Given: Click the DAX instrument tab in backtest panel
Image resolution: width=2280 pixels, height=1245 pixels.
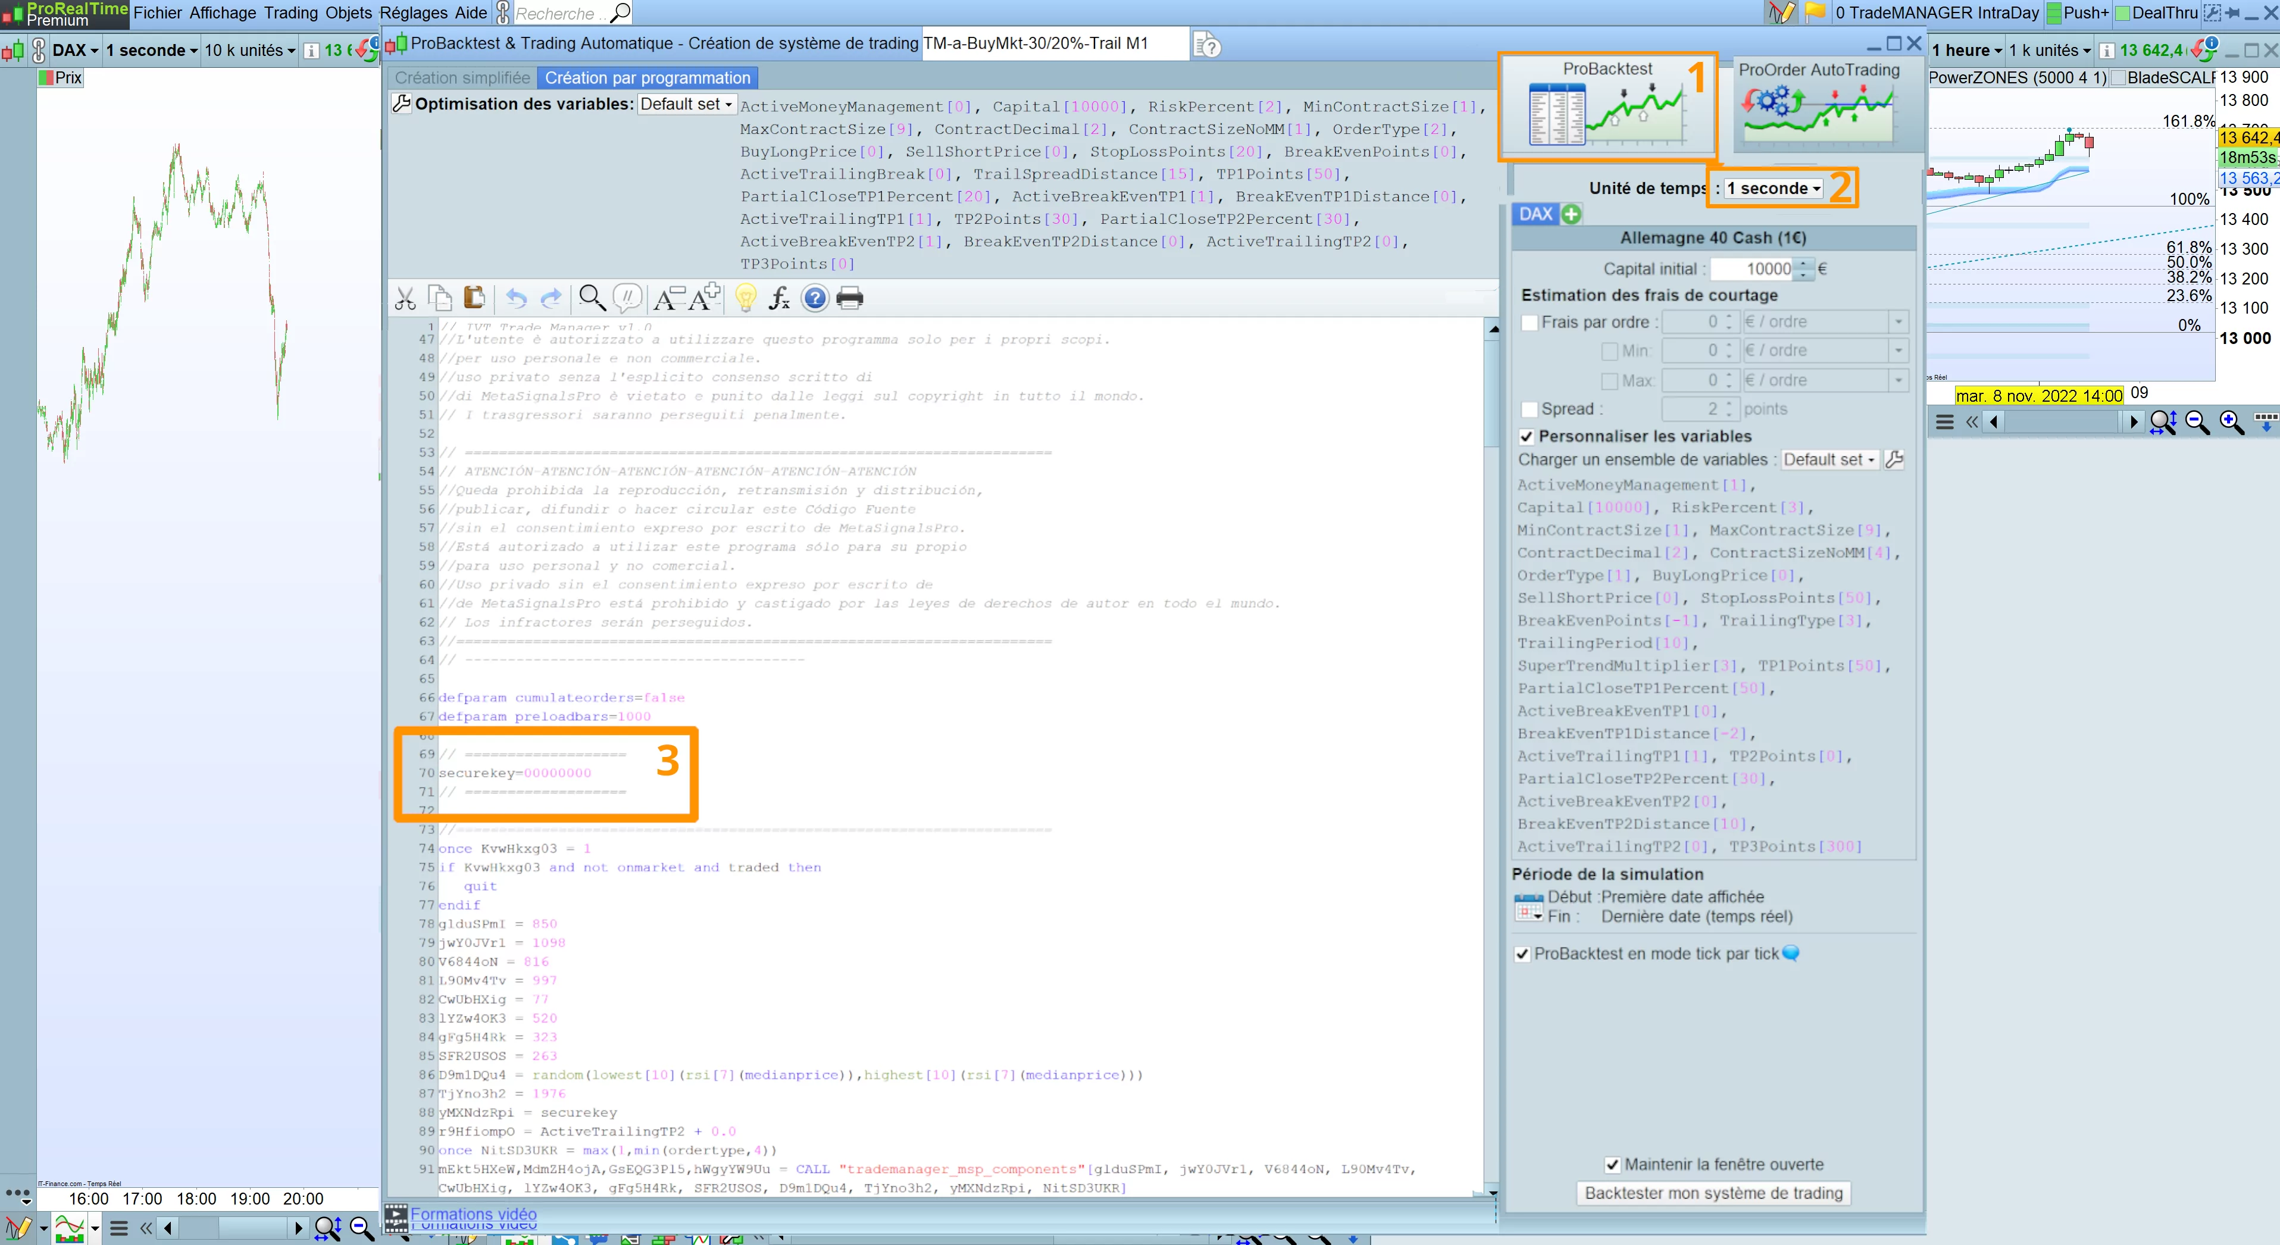Looking at the screenshot, I should coord(1535,214).
